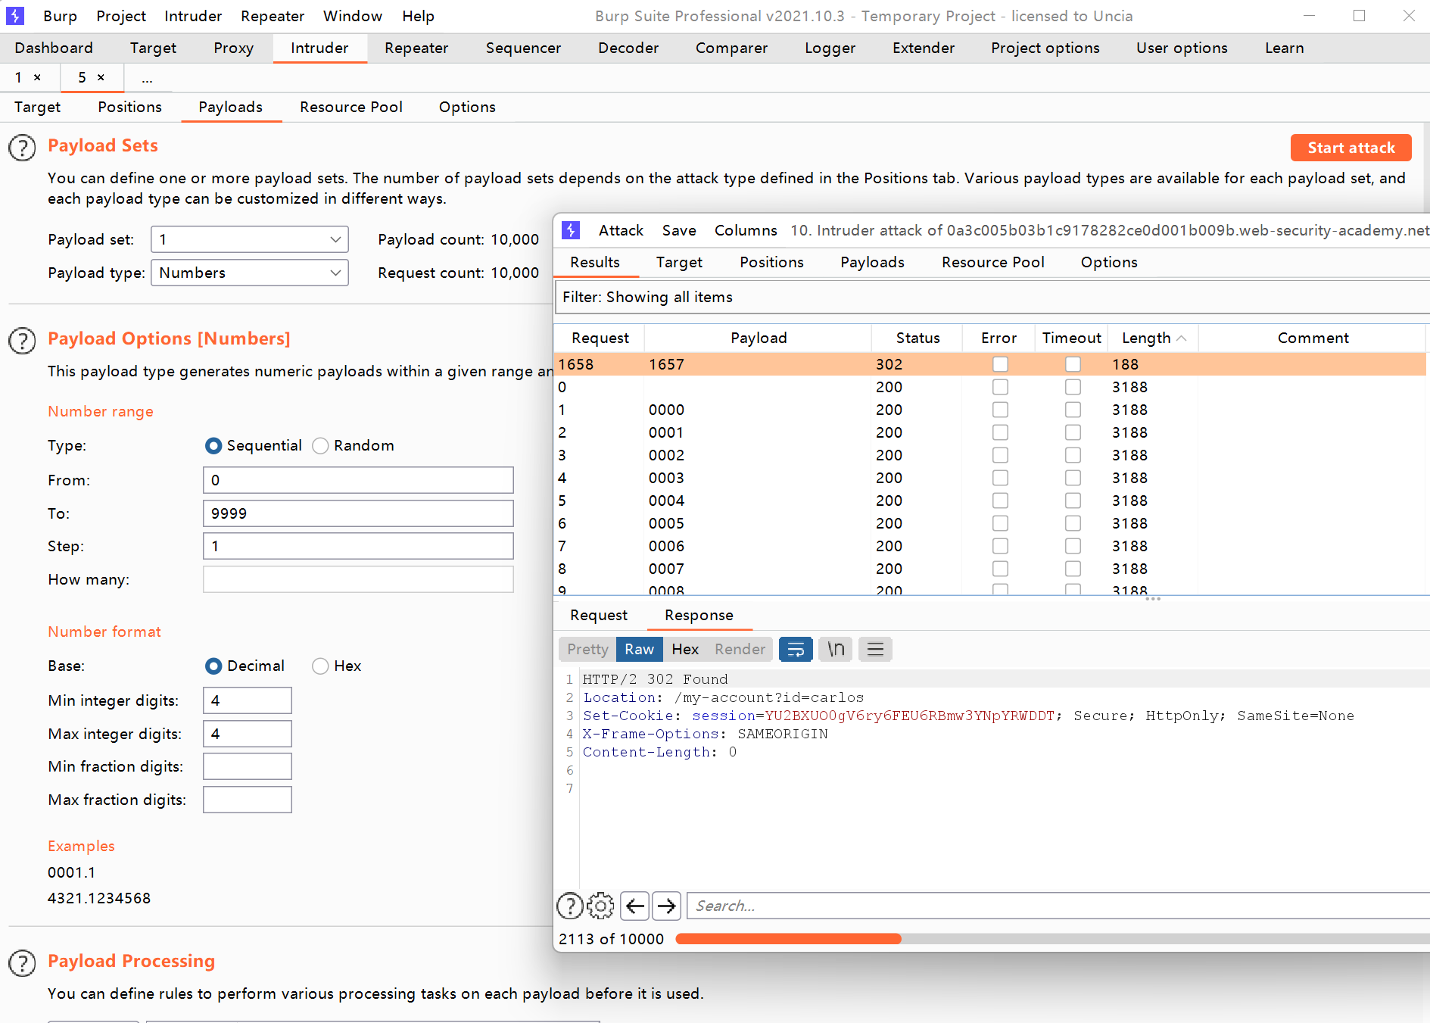
Task: Select Sequential number range type
Action: [213, 446]
